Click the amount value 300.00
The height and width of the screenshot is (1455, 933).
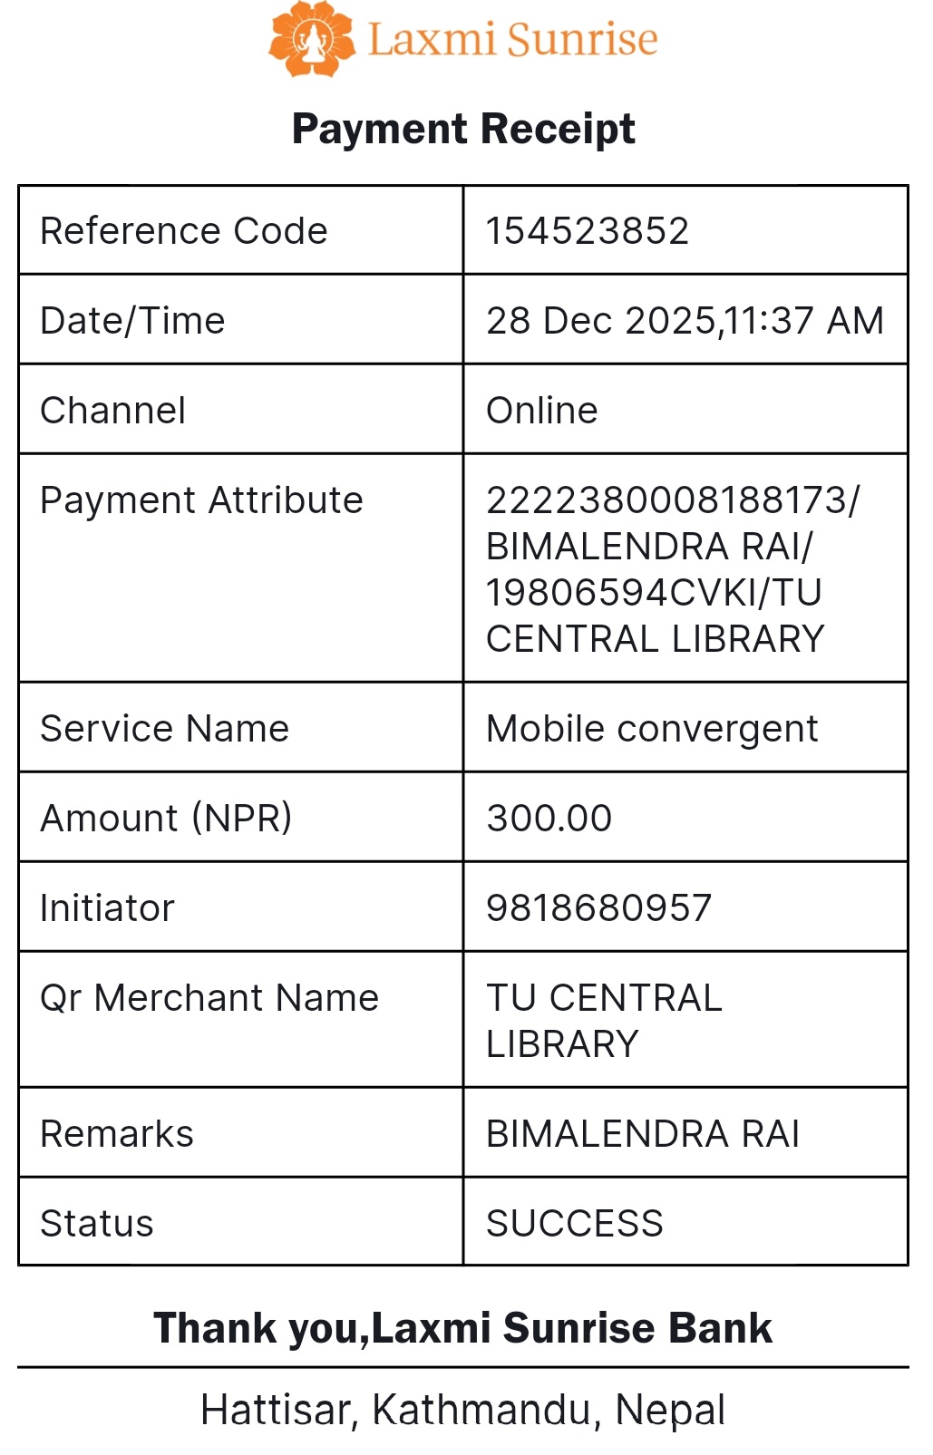click(x=549, y=819)
